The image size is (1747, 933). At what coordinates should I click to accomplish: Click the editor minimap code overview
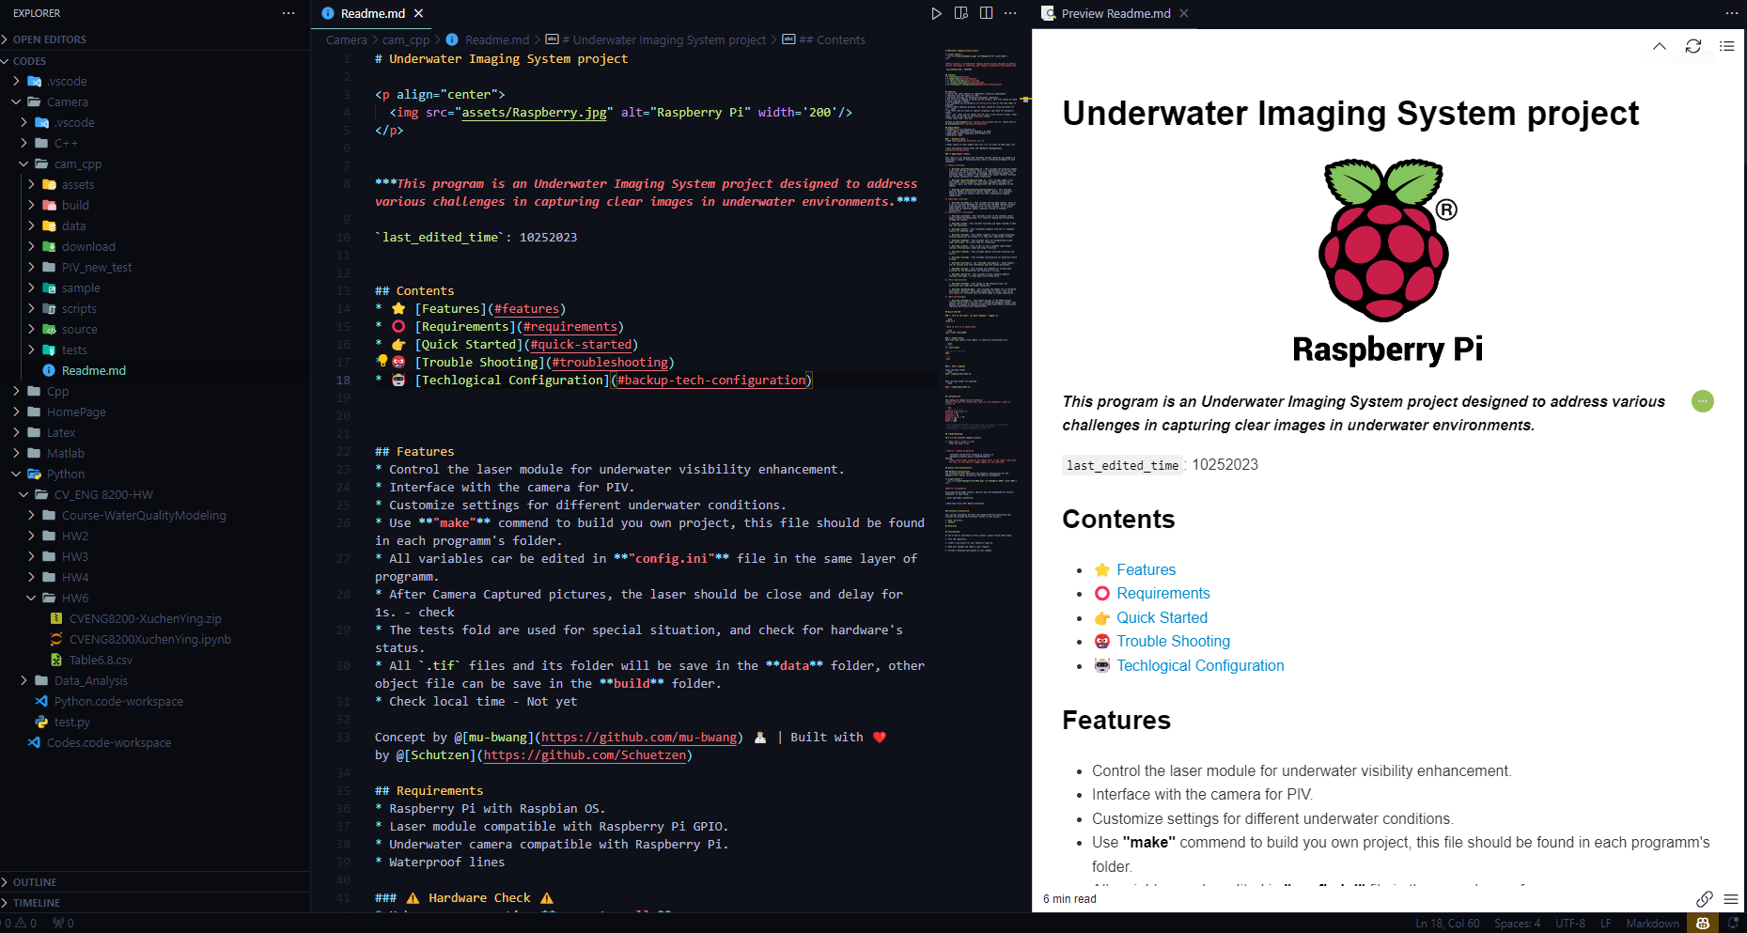(x=980, y=301)
